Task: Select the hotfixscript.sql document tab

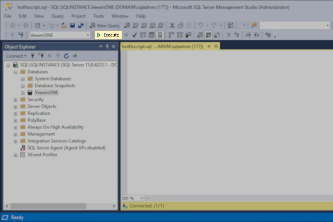Action: [163, 46]
